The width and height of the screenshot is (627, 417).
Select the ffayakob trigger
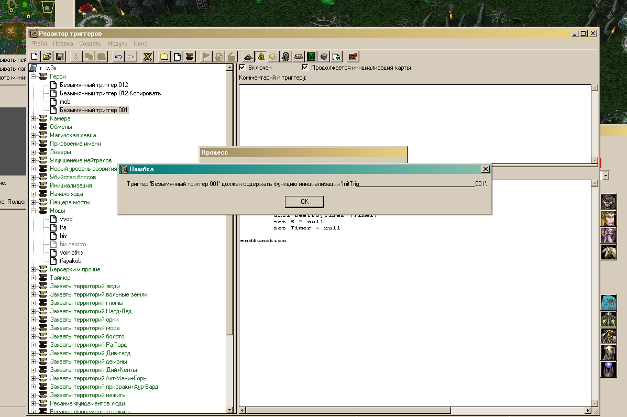[70, 261]
